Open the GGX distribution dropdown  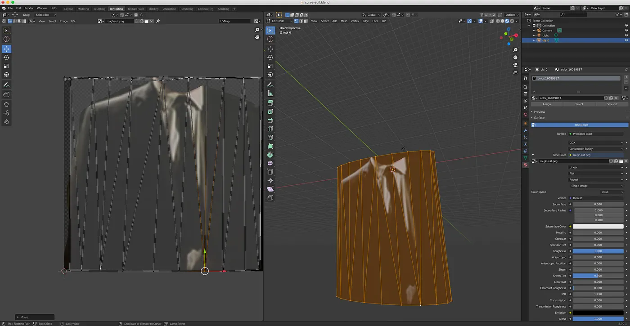coord(596,143)
